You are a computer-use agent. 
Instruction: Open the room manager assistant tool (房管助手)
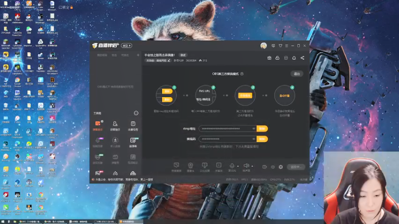click(x=115, y=125)
